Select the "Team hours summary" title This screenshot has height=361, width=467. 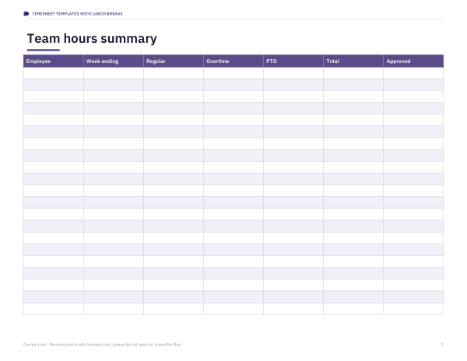pyautogui.click(x=92, y=39)
